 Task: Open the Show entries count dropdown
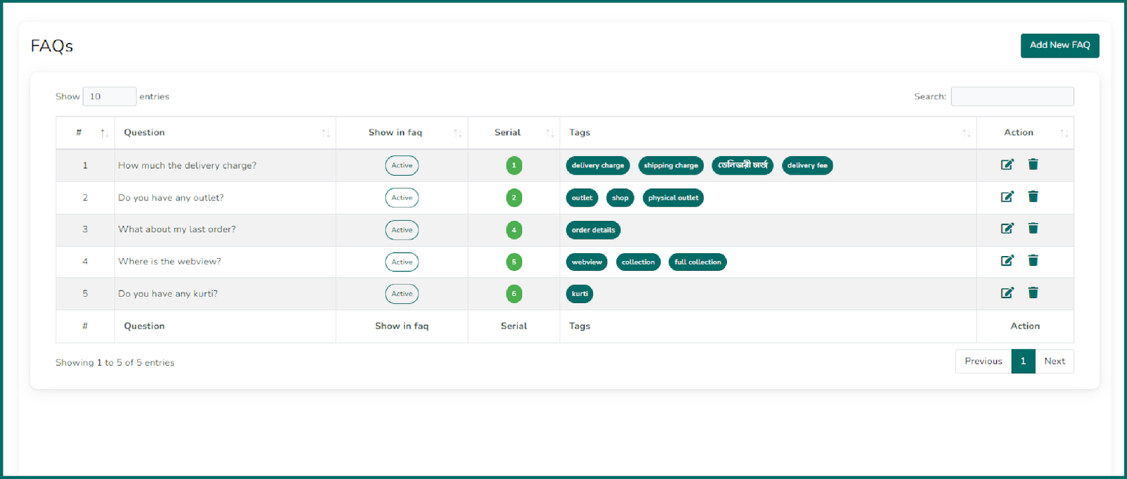tap(109, 96)
